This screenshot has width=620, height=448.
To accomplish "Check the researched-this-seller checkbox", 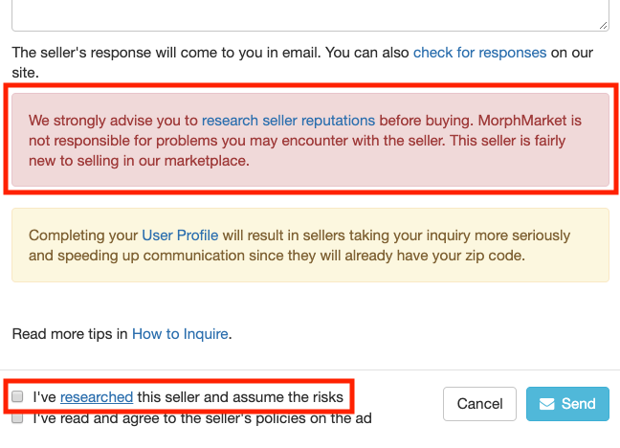I will tap(17, 396).
